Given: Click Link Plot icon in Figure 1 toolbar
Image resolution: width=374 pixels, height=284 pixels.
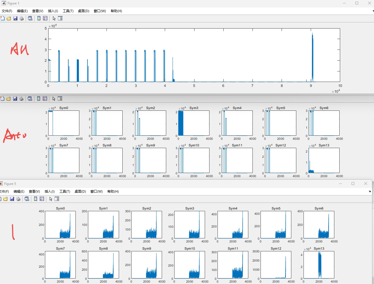Looking at the screenshot, I should point(30,18).
